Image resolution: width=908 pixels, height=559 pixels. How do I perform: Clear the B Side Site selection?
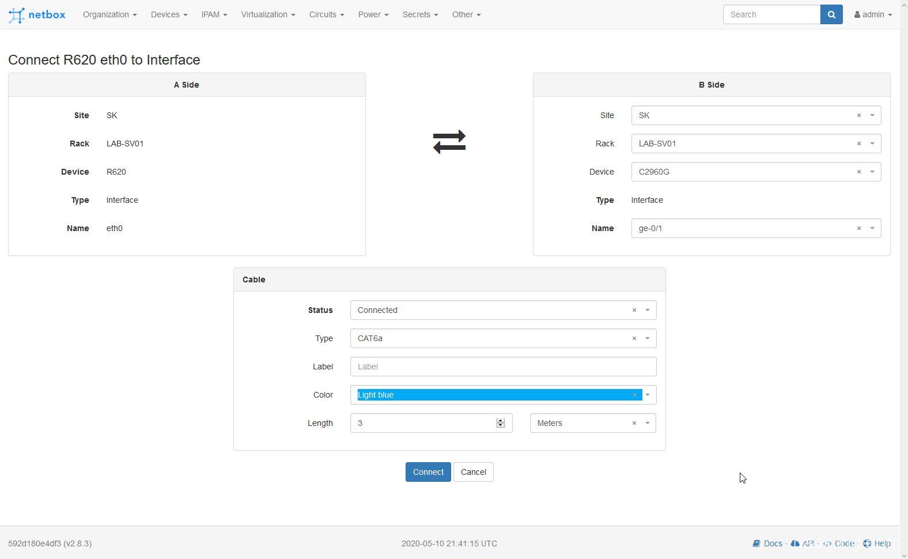coord(859,115)
